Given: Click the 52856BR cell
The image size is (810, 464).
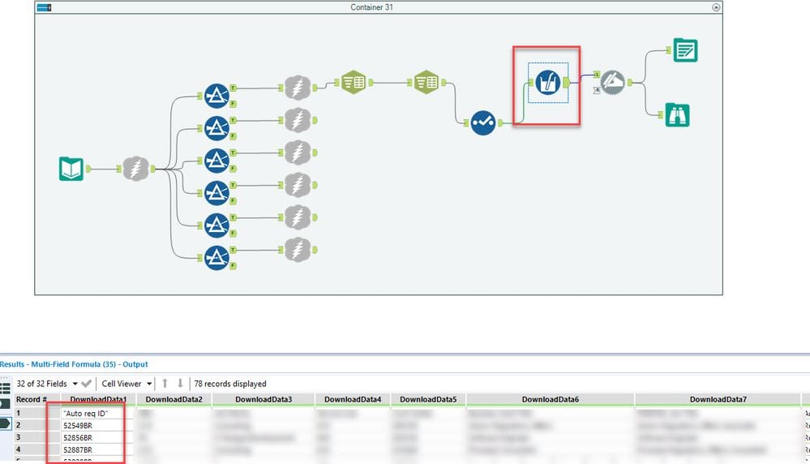Looking at the screenshot, I should 98,438.
